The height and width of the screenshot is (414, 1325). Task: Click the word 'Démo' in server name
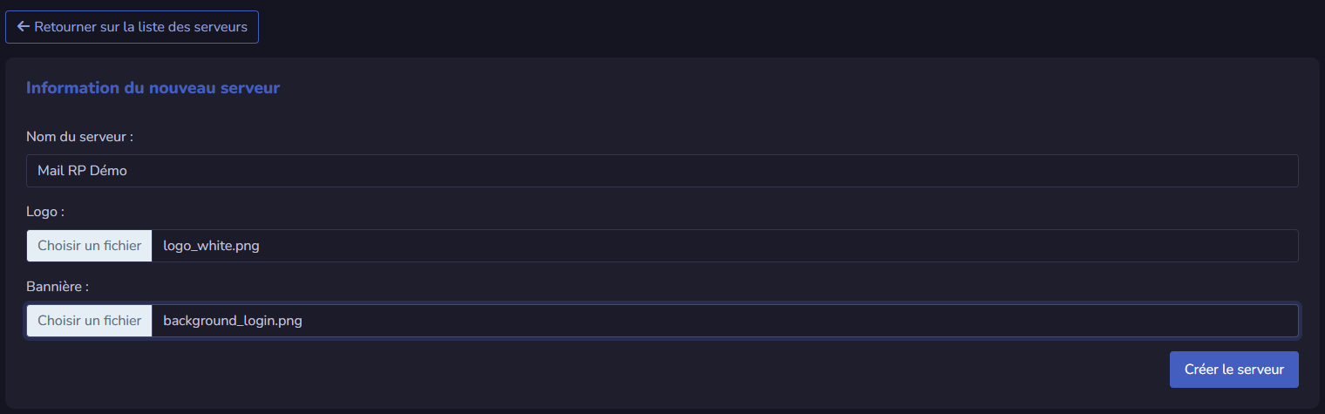pos(109,171)
